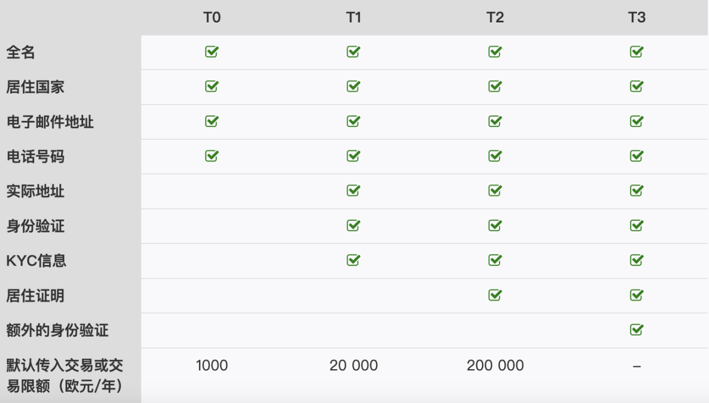Click the 200 000 limit value
This screenshot has height=403, width=709.
pos(495,365)
